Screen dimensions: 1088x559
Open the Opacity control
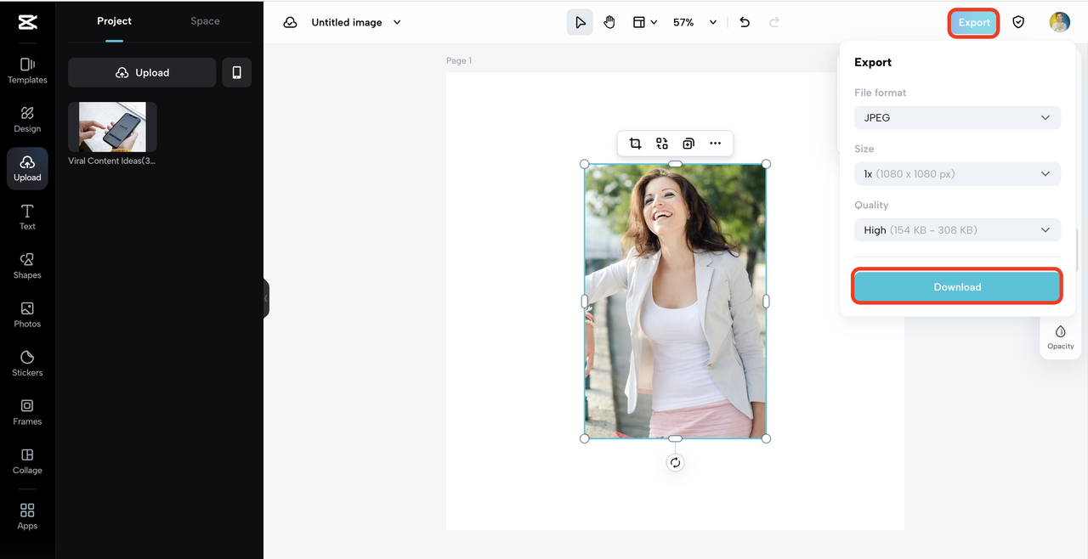point(1060,336)
